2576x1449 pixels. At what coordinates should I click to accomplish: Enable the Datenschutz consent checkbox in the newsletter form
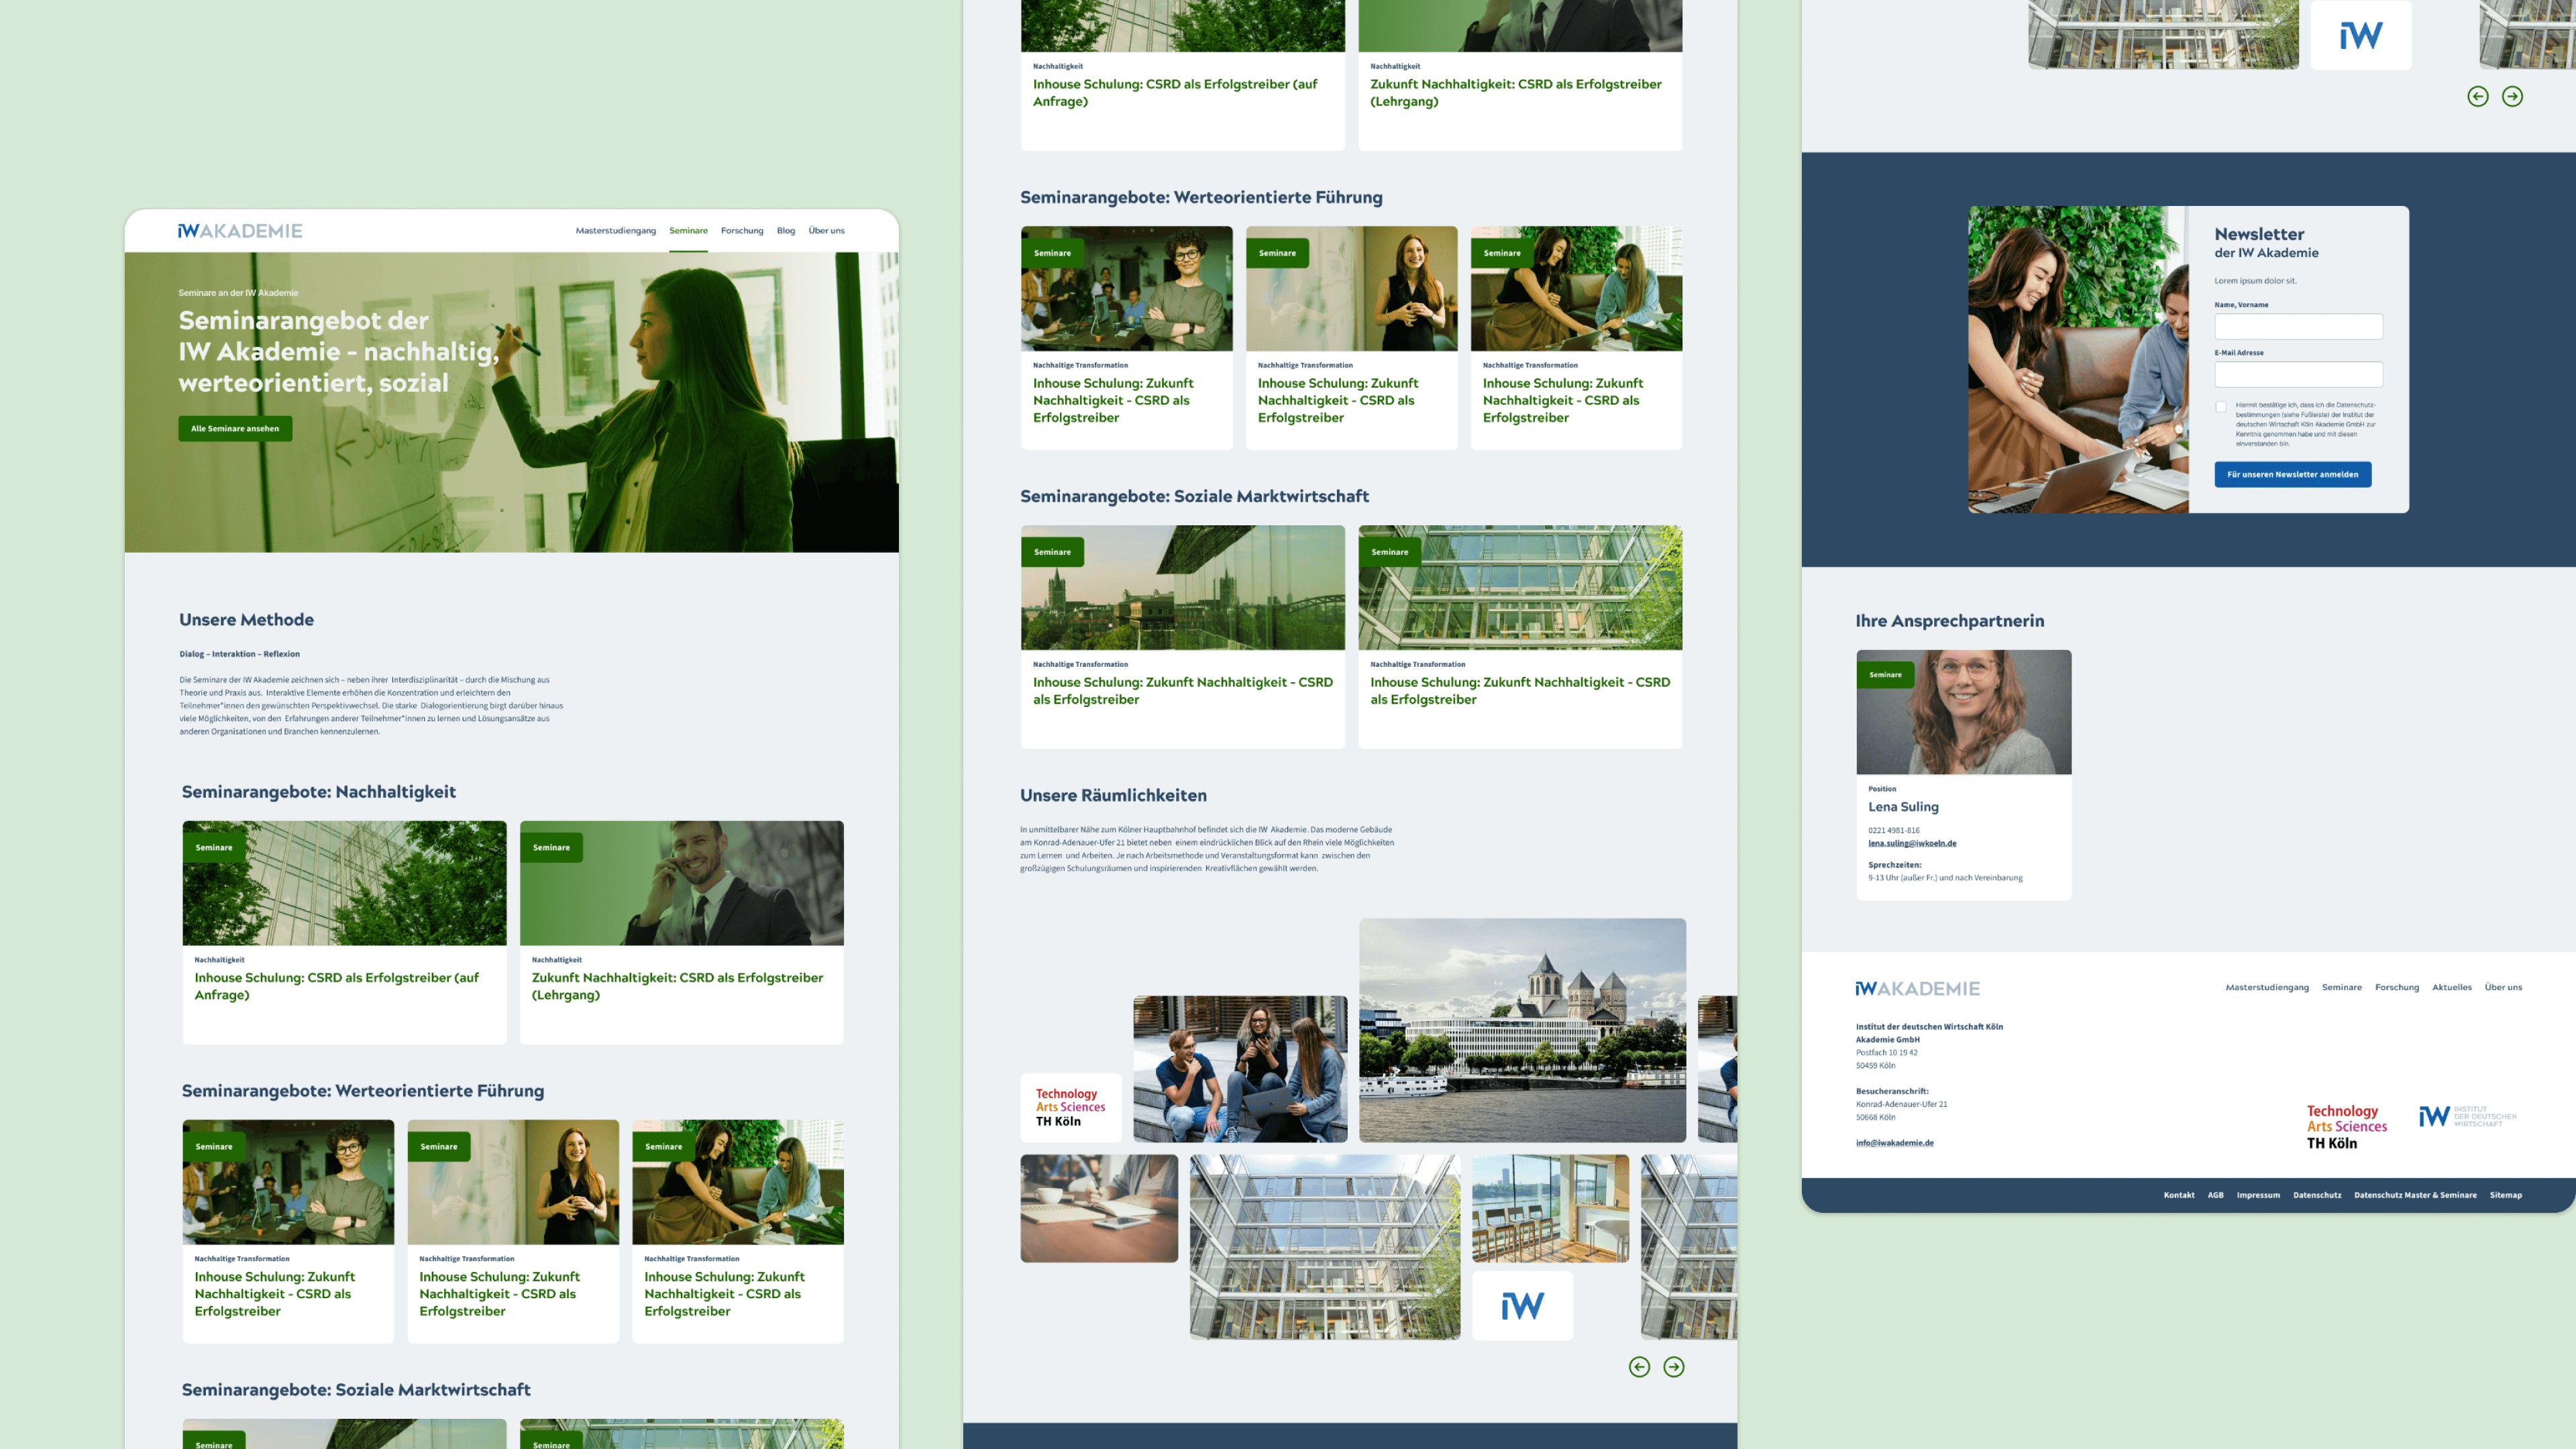coord(2221,407)
